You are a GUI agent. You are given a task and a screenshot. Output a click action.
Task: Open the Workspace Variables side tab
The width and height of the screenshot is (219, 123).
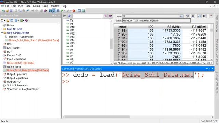point(217,52)
